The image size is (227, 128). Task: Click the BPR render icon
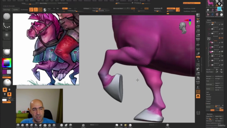click(198, 15)
